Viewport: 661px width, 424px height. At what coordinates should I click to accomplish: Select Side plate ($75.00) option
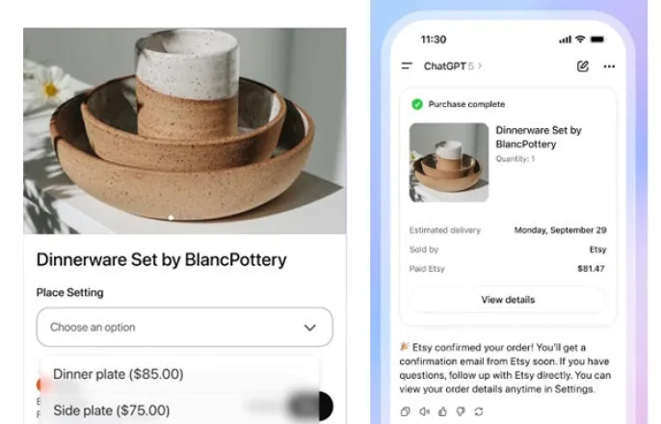[112, 411]
